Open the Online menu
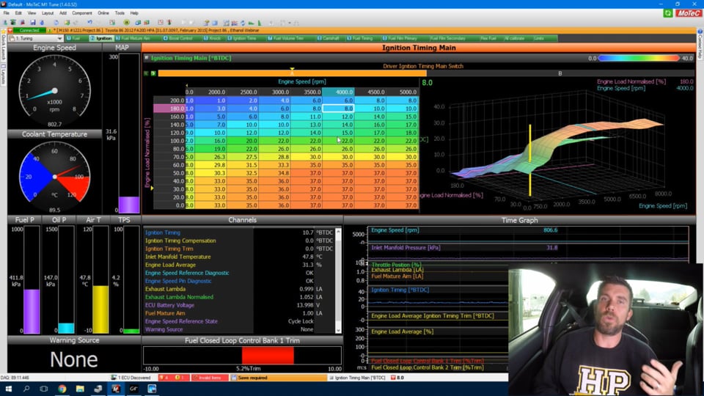The width and height of the screenshot is (704, 396). [x=103, y=13]
